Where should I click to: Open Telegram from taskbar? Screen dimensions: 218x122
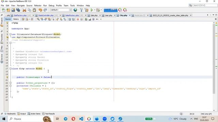66,119
